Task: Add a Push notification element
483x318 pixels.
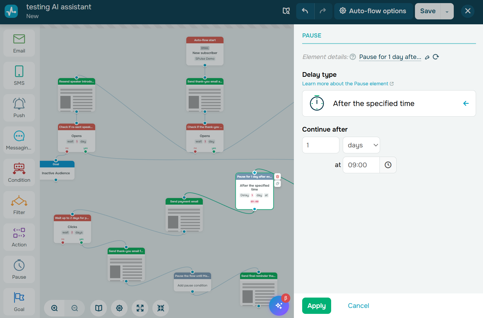Action: 19,108
